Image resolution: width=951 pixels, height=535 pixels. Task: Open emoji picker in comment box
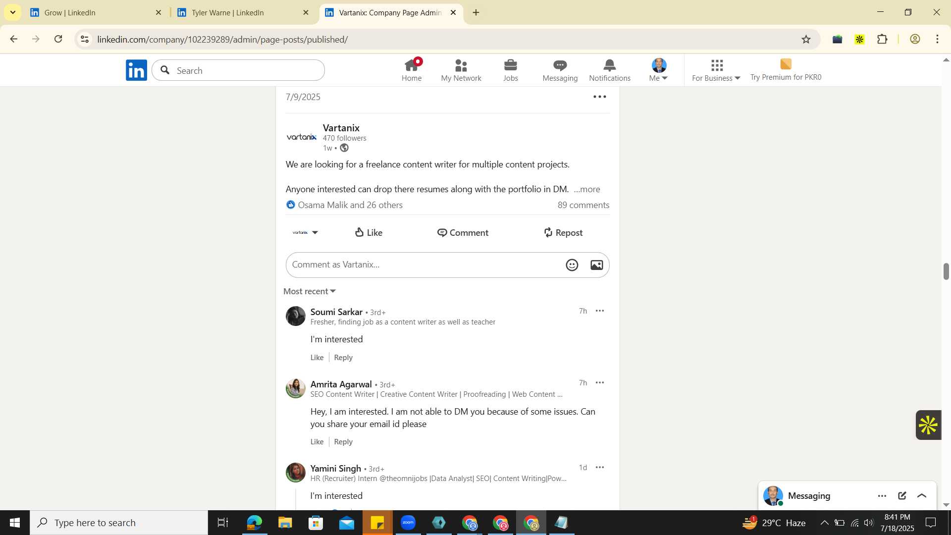point(572,265)
